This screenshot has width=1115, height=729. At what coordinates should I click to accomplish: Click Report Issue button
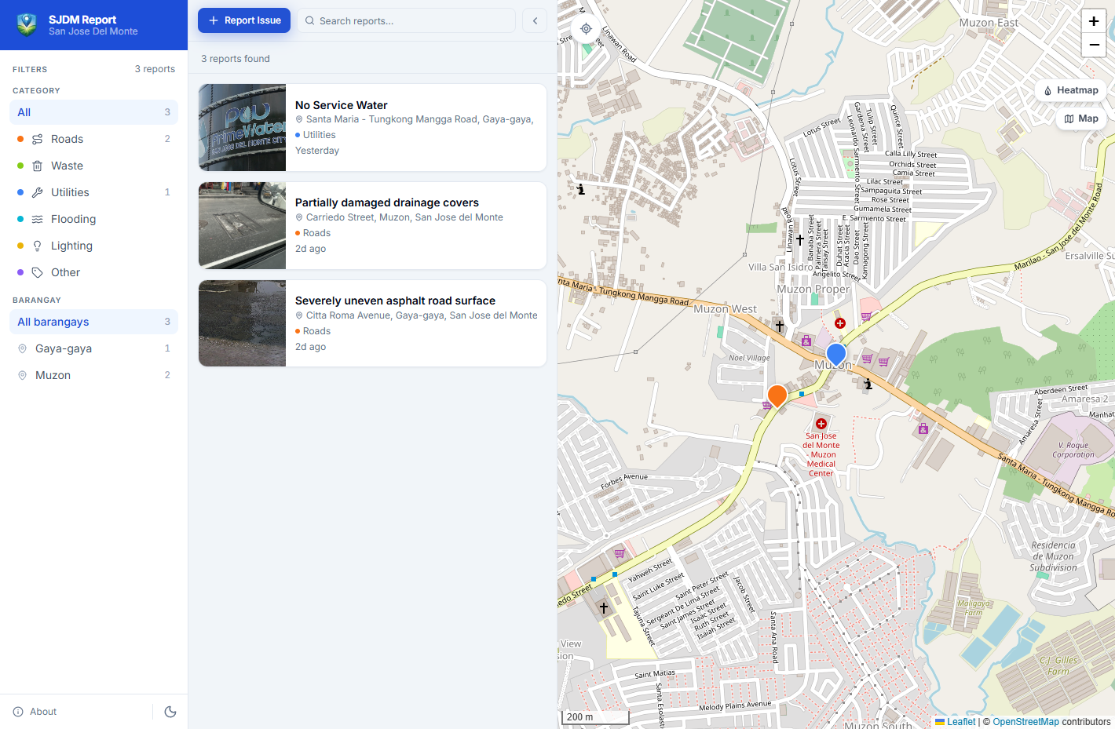[244, 20]
